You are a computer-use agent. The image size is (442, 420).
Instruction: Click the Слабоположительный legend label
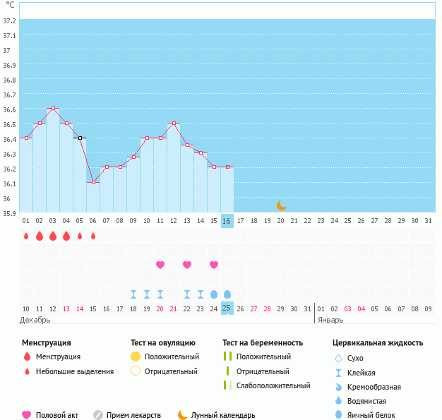[273, 386]
